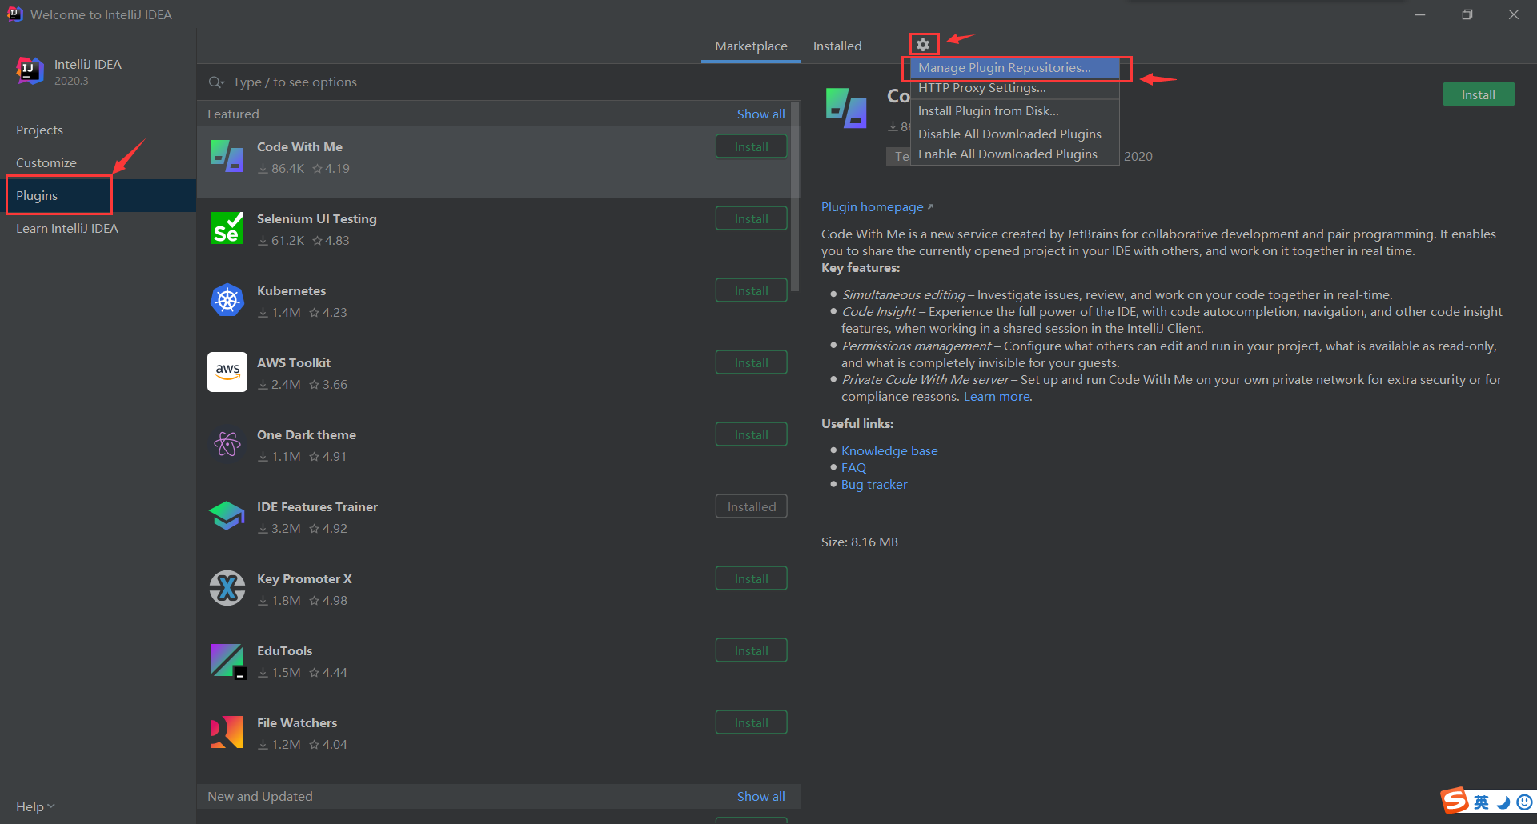Open Projects in the sidebar
The width and height of the screenshot is (1537, 824).
click(98, 130)
